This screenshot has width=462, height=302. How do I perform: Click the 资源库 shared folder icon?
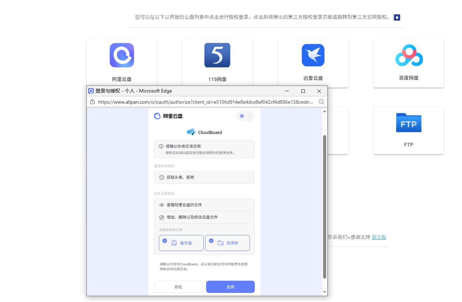point(221,243)
